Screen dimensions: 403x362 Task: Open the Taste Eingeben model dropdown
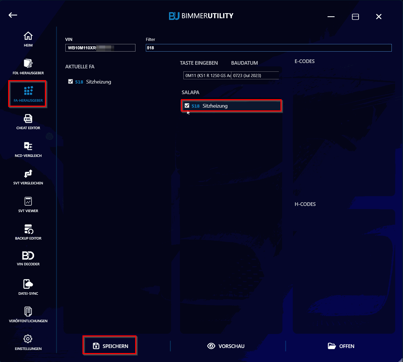click(207, 75)
